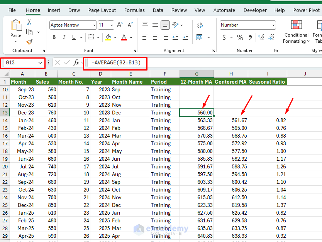Decrease decimal places

pyautogui.click(x=271, y=37)
